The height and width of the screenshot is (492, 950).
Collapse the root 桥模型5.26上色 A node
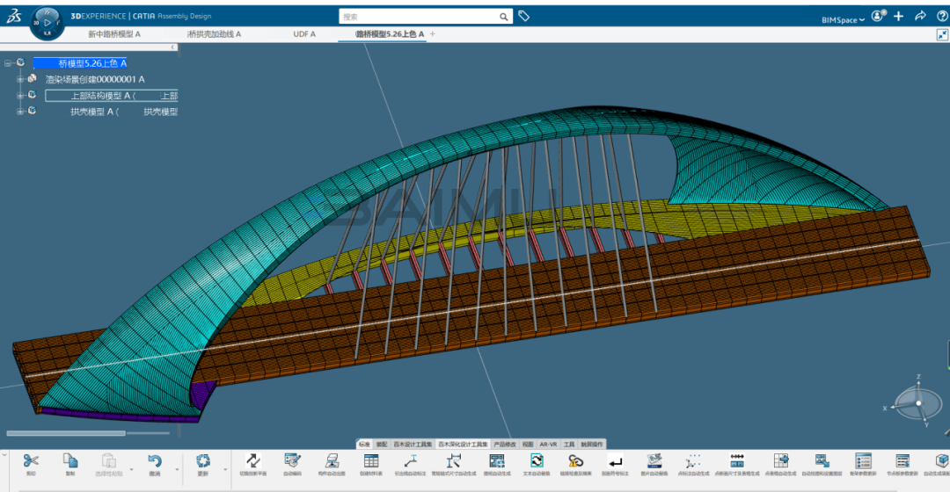coord(8,63)
